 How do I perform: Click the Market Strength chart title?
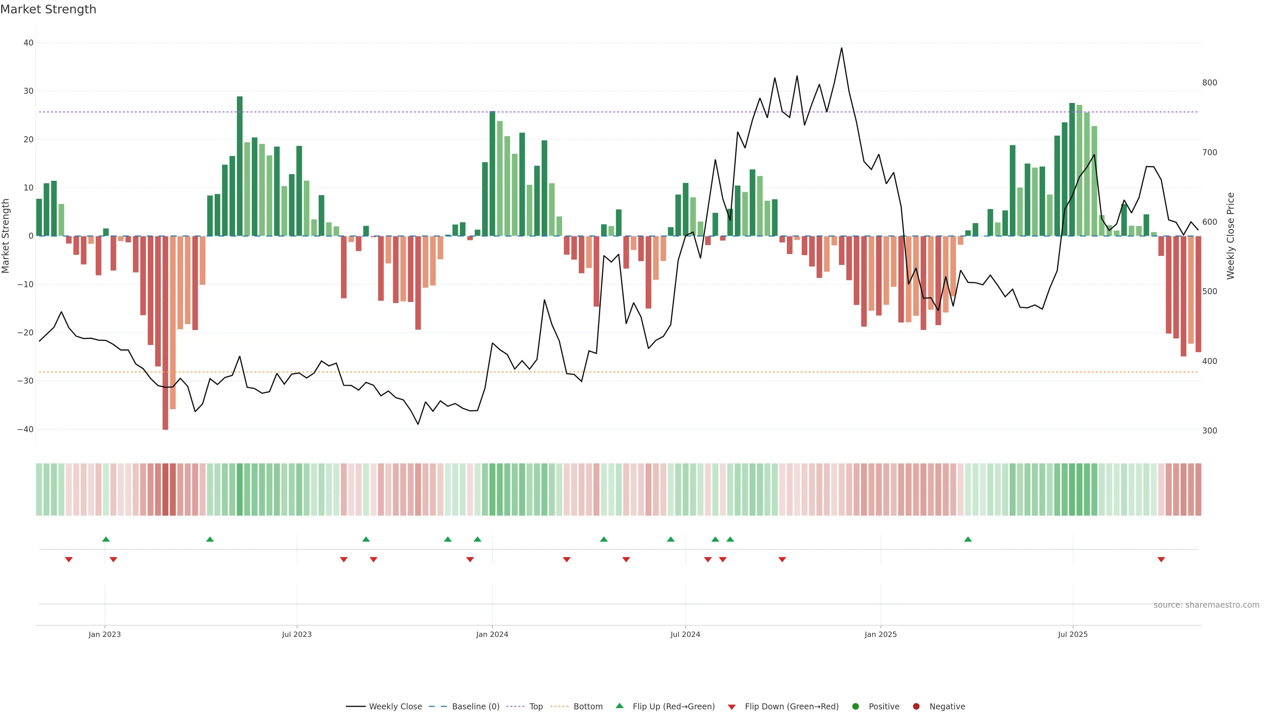[48, 9]
